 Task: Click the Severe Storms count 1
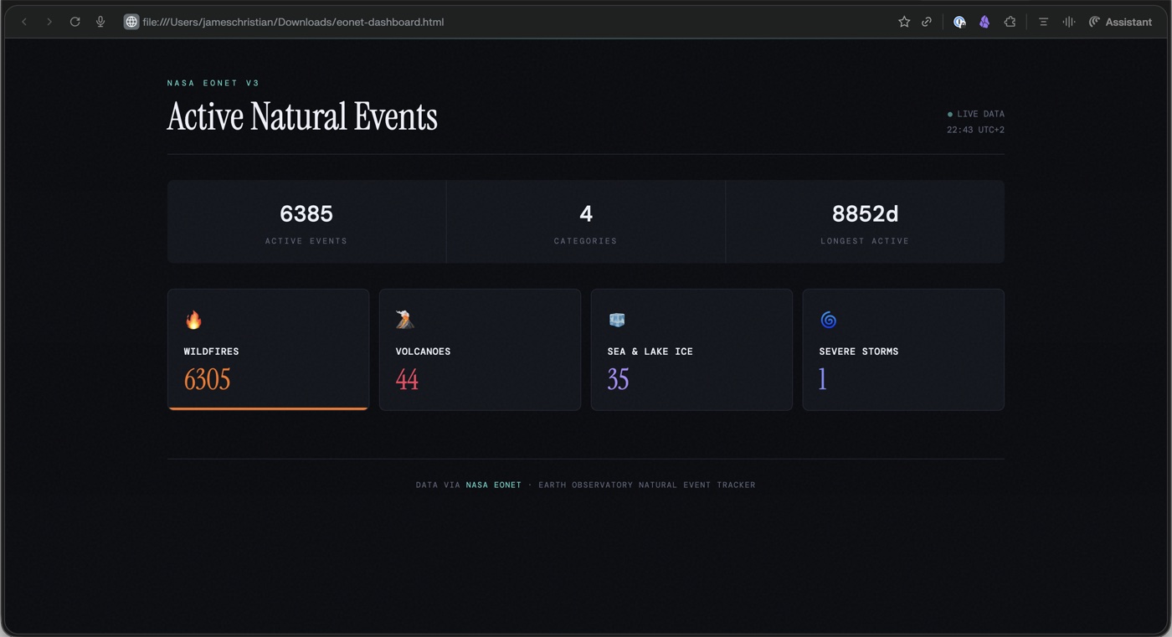pyautogui.click(x=823, y=380)
